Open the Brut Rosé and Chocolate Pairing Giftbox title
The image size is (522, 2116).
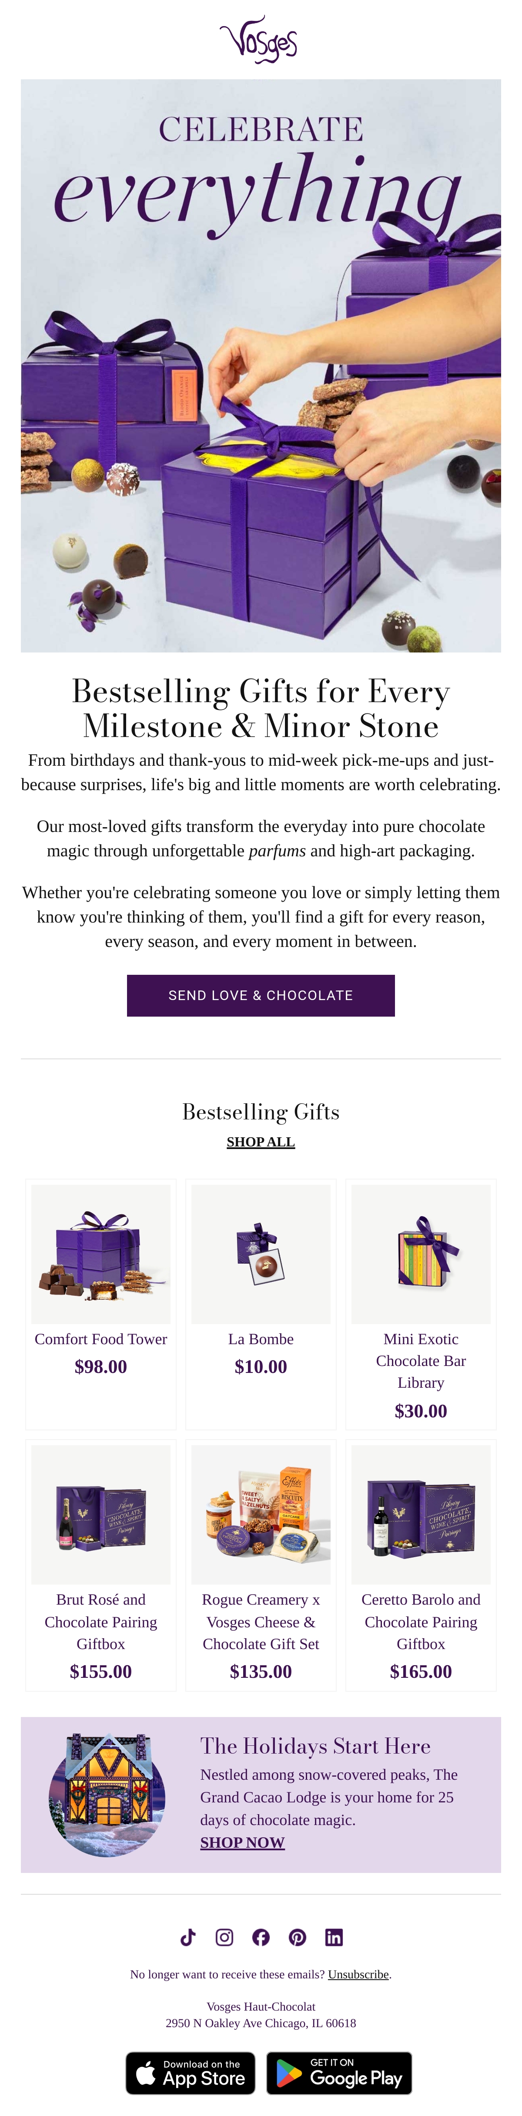pos(101,1622)
